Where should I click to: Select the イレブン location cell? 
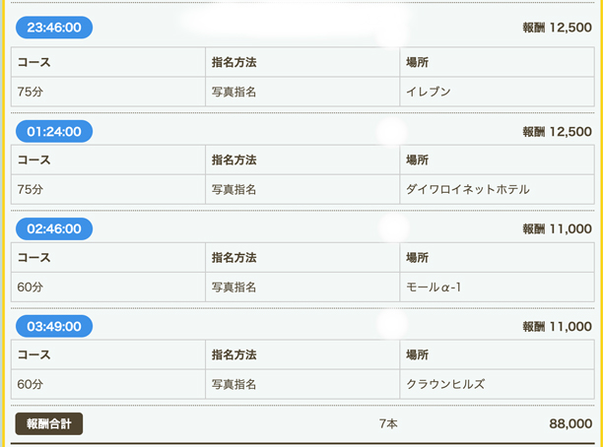pos(429,92)
